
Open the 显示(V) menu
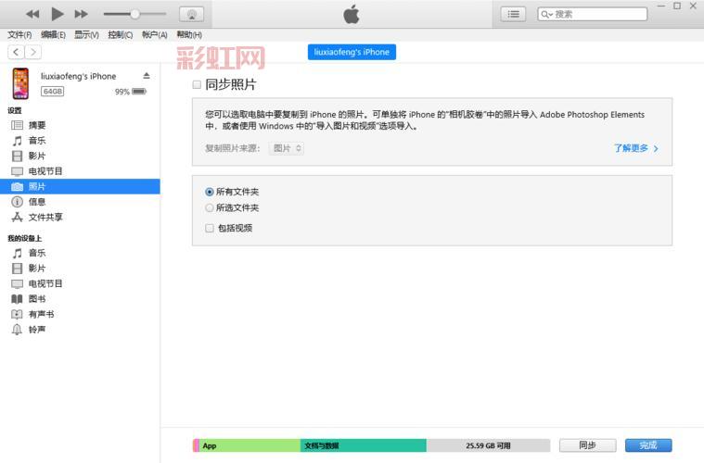coord(86,34)
